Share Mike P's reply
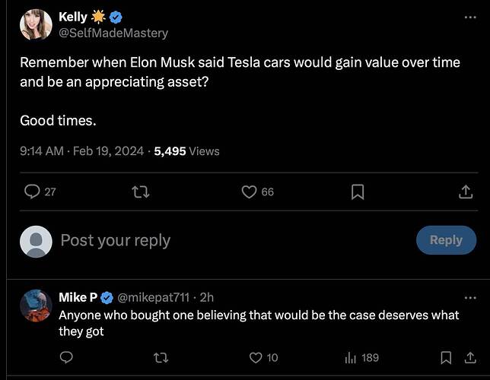Screen dimensions: 490x380 (x=470, y=357)
